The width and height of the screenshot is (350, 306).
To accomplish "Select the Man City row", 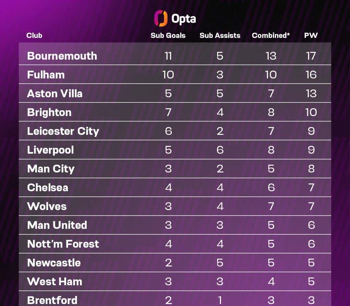I will pos(51,169).
